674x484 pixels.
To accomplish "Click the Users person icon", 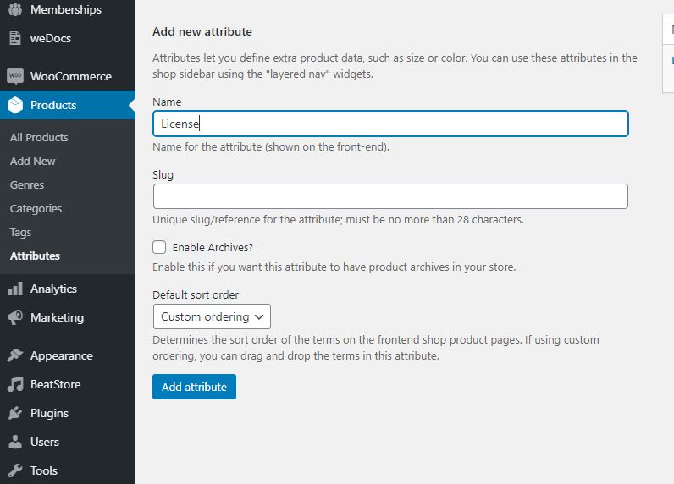I will tap(15, 442).
